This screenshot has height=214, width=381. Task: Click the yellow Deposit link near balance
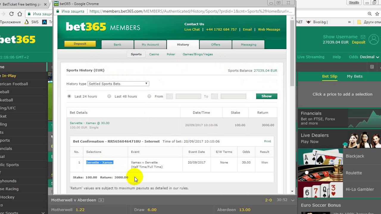click(x=358, y=42)
